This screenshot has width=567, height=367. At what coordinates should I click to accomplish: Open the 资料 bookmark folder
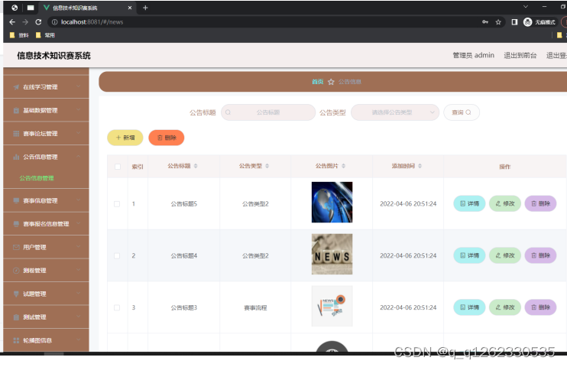(x=19, y=35)
